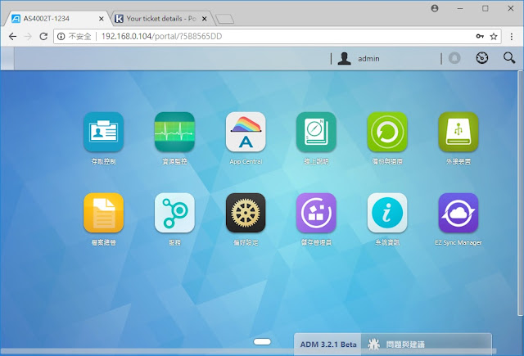Switch to the AS4002T-1234 browser tab

pos(56,19)
